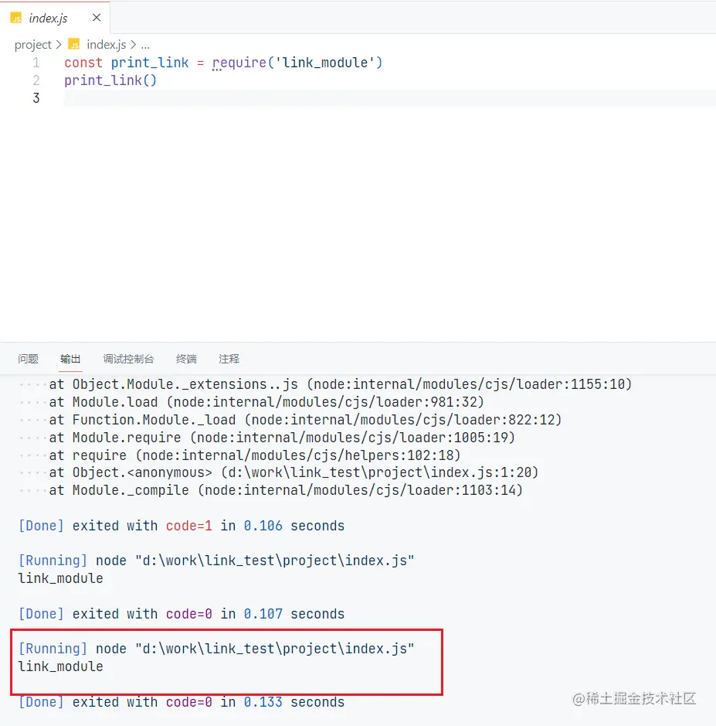Open the 调试控制台 (Debug Console) tab
This screenshot has height=726, width=716.
(x=127, y=358)
